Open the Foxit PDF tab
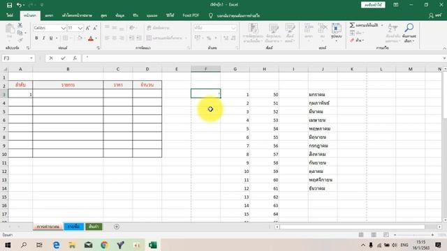The image size is (447, 251). click(x=191, y=15)
